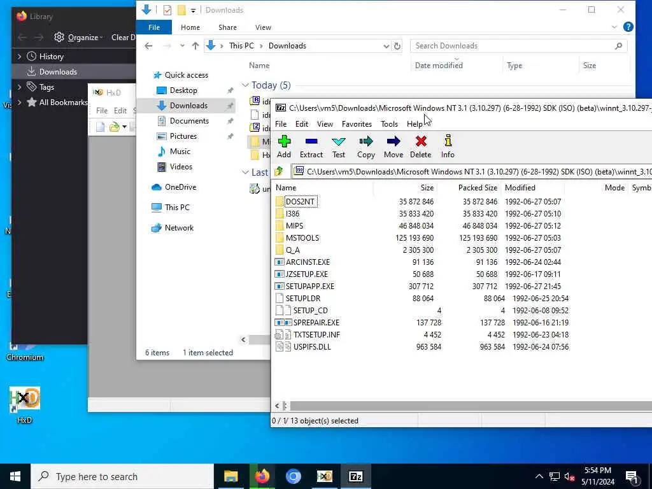652x489 pixels.
Task: Select SETUPAPP.EXE file icon
Action: point(280,287)
